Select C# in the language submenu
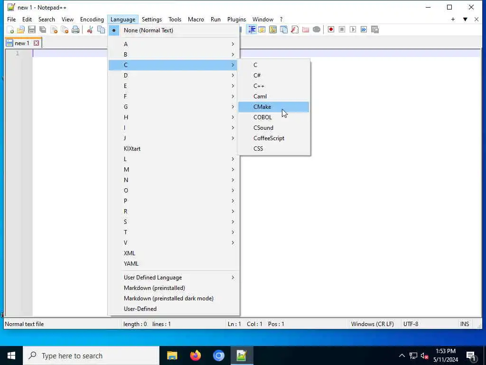The height and width of the screenshot is (365, 486). coord(274,76)
